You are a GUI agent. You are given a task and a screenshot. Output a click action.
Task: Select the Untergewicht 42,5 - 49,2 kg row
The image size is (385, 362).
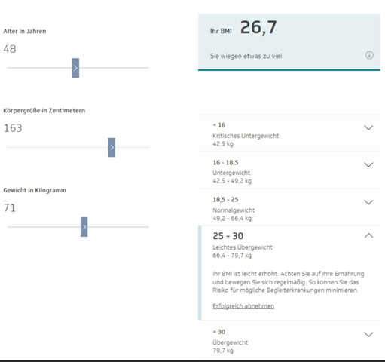click(289, 170)
